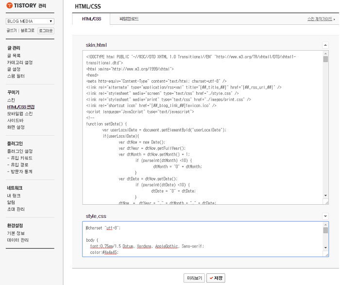Viewport: 340px width, 285px height.
Task: Open 유입 경로 statistics
Action: [18, 165]
